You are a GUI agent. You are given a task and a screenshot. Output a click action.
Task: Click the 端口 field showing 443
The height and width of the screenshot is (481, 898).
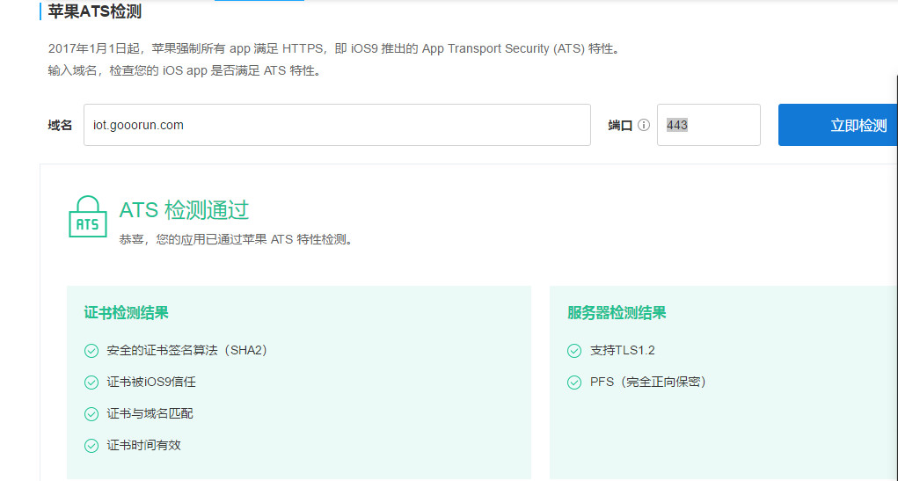(x=708, y=125)
